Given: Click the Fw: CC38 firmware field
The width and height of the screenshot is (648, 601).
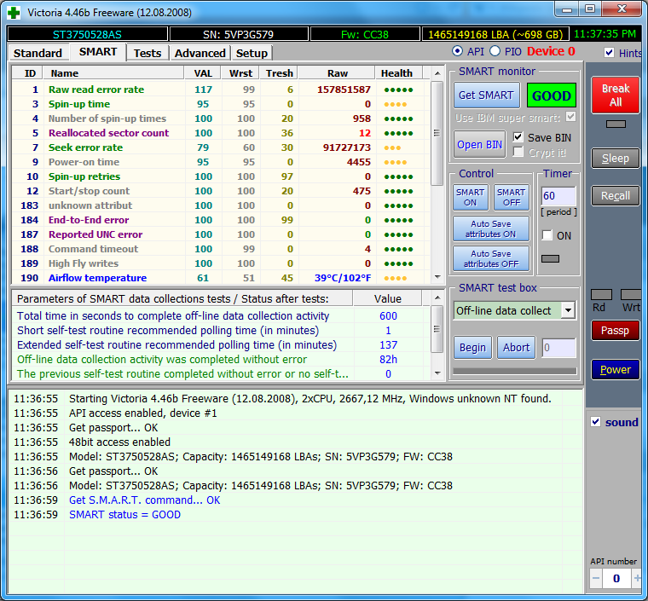Looking at the screenshot, I should coord(365,34).
